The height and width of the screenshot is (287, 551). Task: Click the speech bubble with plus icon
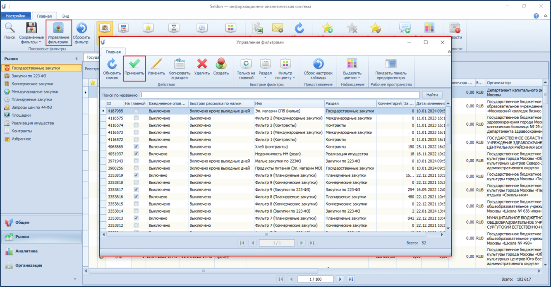[405, 28]
